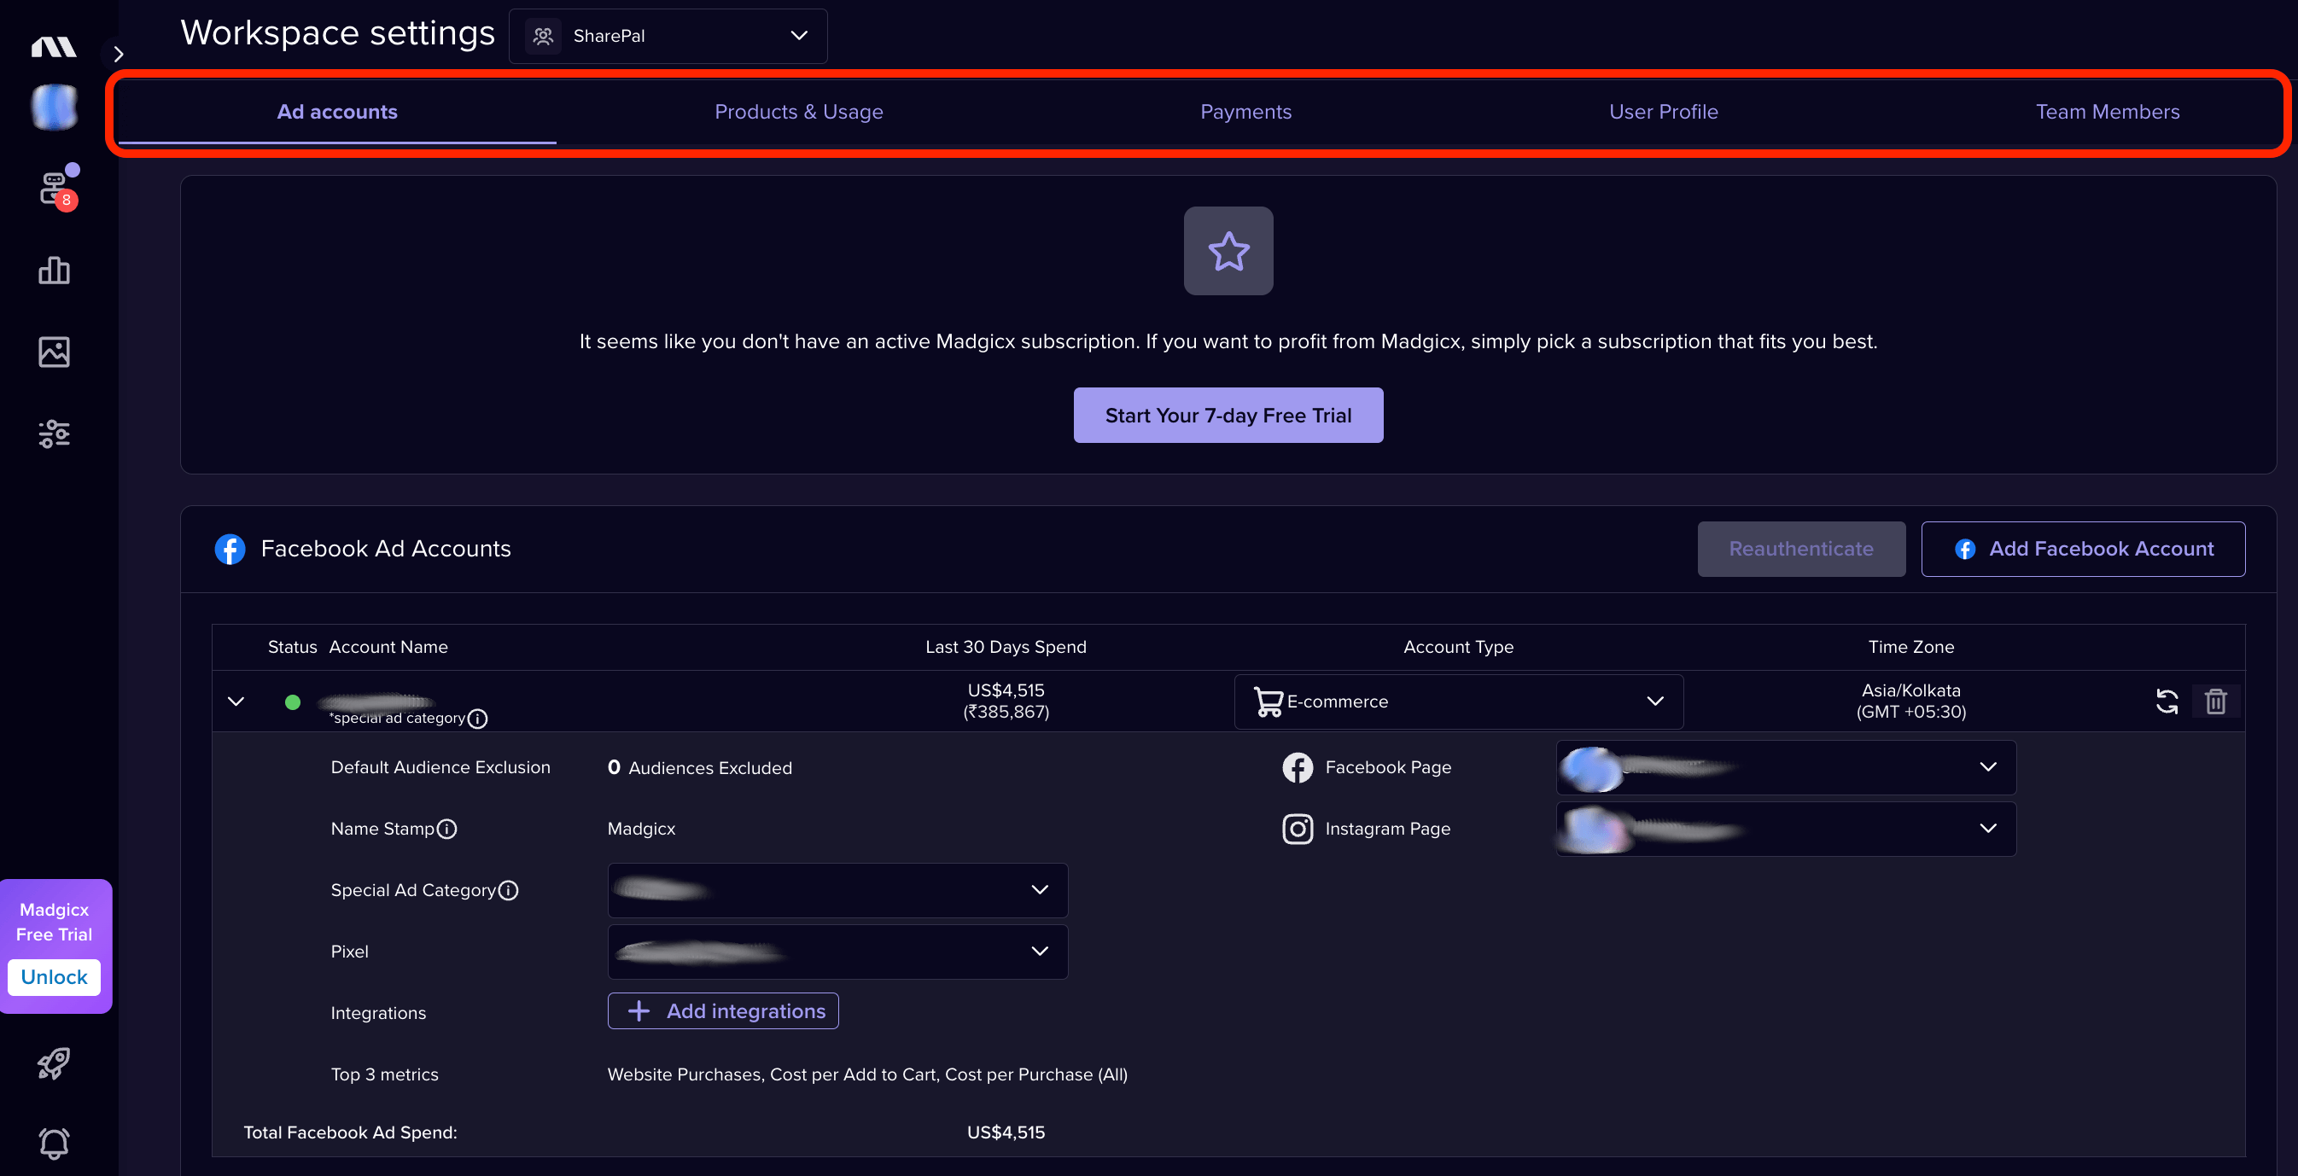The image size is (2298, 1176).
Task: Open the Pixel dropdown
Action: [837, 952]
